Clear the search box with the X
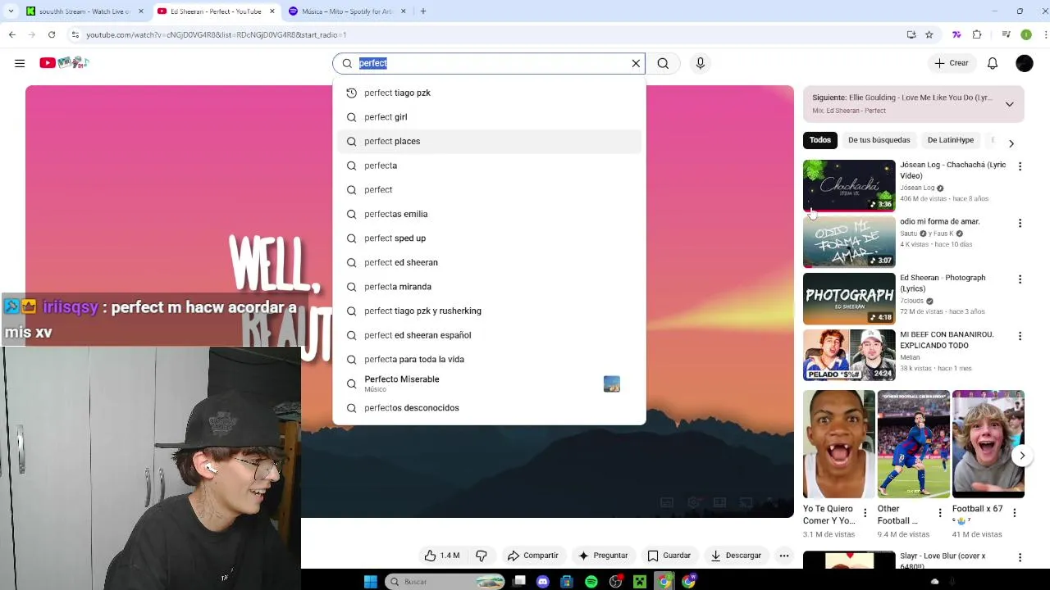 click(x=636, y=63)
